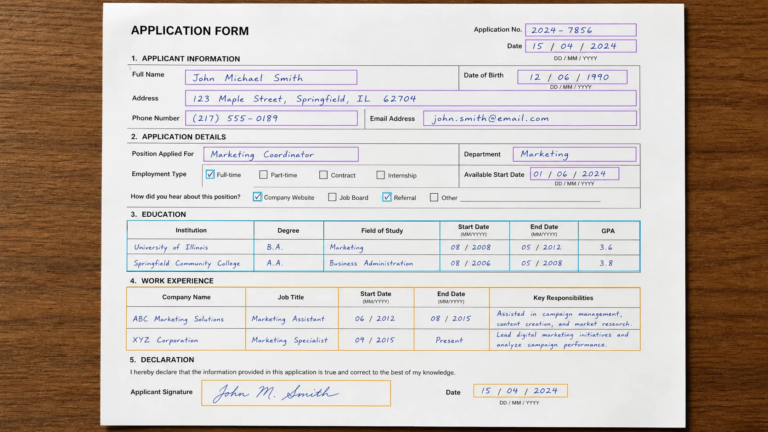The height and width of the screenshot is (432, 768).
Task: Select the 'Lead digital marketing initiatives' cell
Action: pyautogui.click(x=565, y=340)
